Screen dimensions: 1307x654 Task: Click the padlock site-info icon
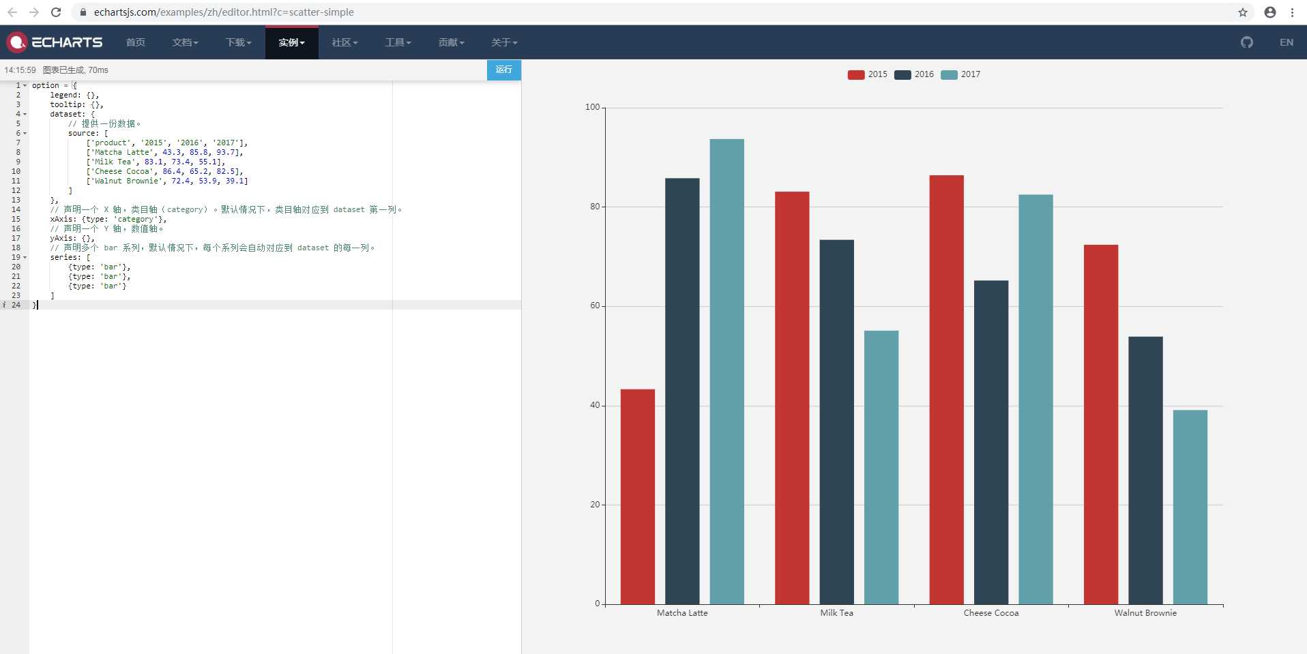(x=83, y=12)
